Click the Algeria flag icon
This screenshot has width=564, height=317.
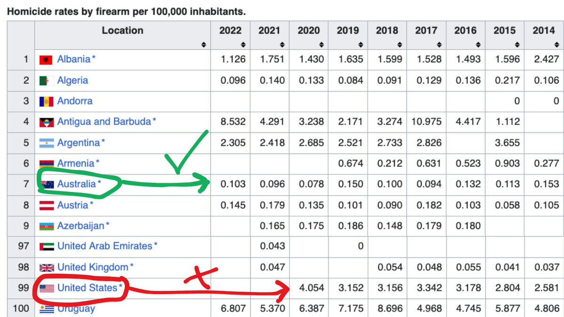tap(46, 80)
